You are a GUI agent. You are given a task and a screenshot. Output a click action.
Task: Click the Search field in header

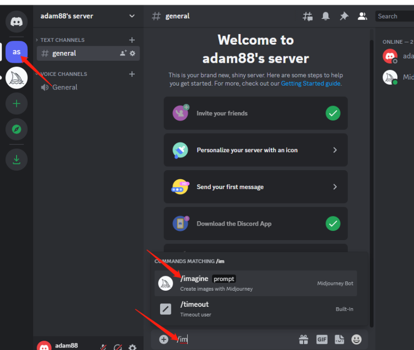pyautogui.click(x=395, y=17)
